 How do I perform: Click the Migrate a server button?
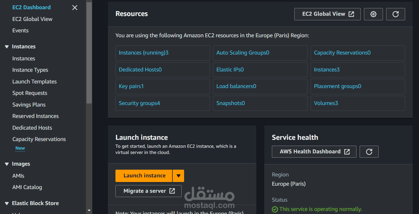coord(148,191)
